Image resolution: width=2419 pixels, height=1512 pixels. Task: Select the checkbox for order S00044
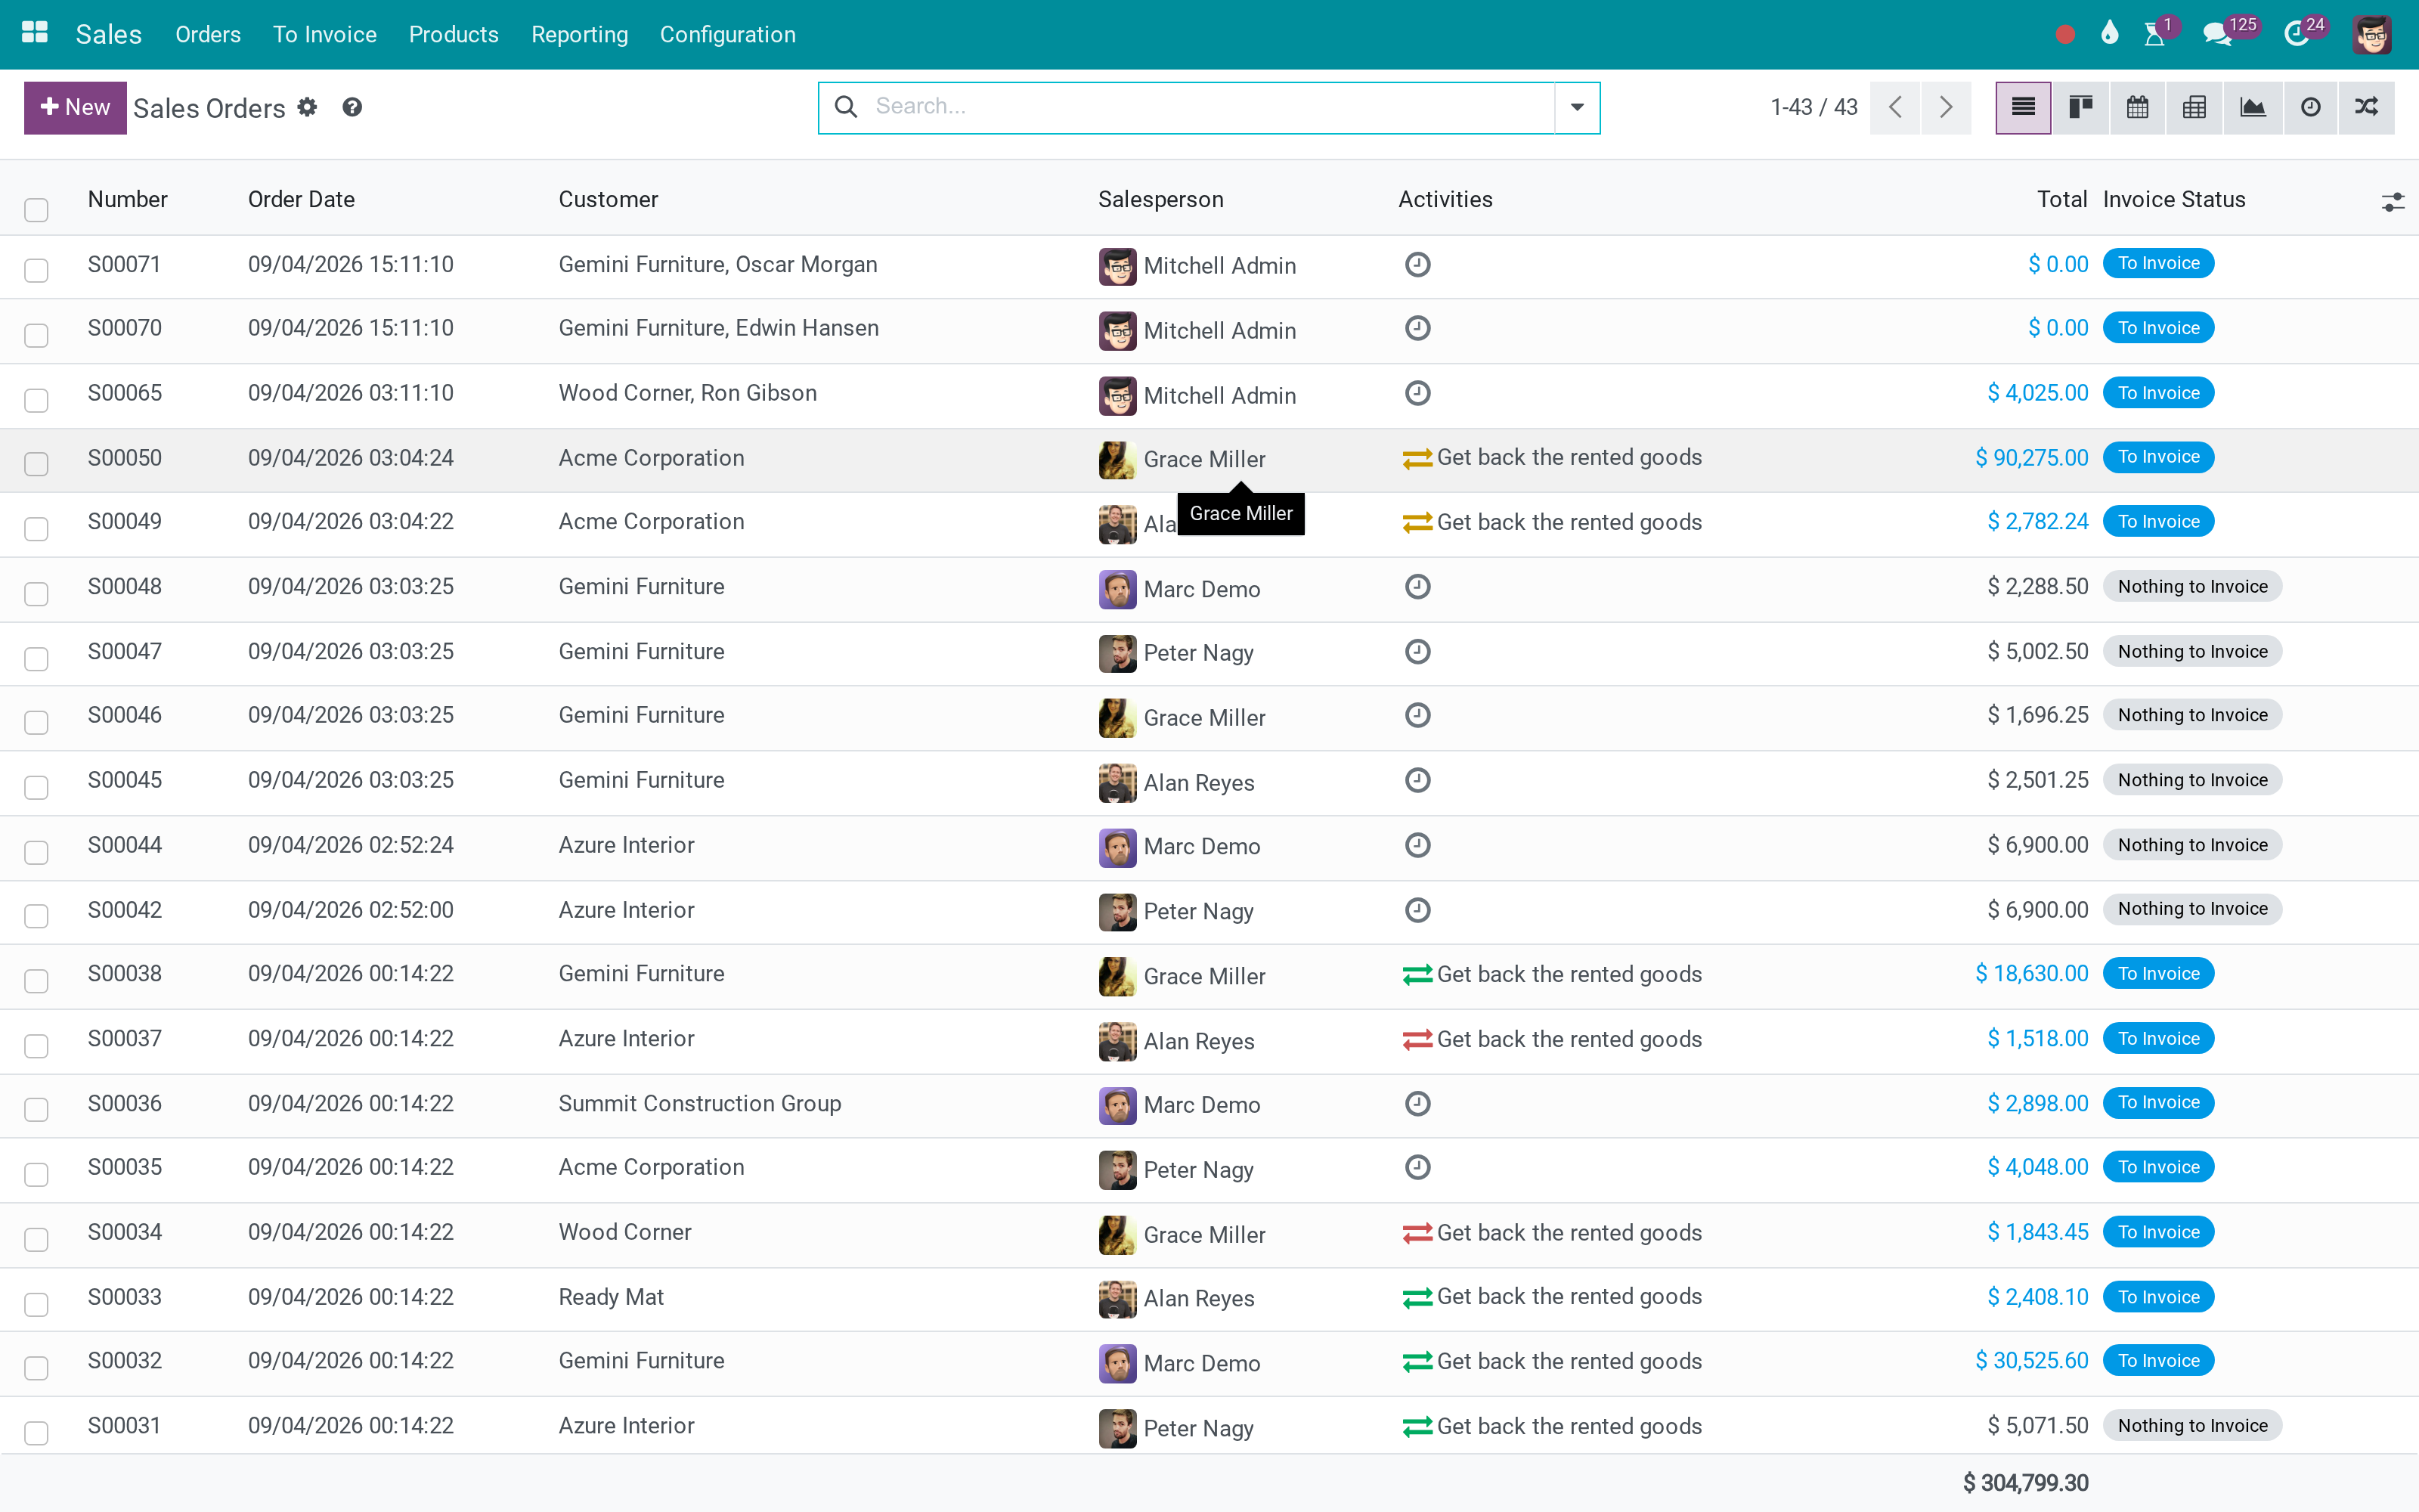tap(36, 851)
